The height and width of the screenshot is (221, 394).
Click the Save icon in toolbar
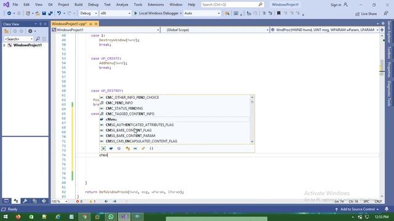point(44,14)
